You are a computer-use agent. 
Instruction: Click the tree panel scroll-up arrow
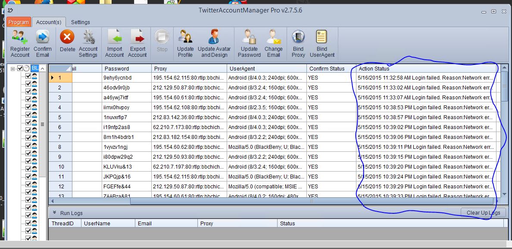[42, 69]
